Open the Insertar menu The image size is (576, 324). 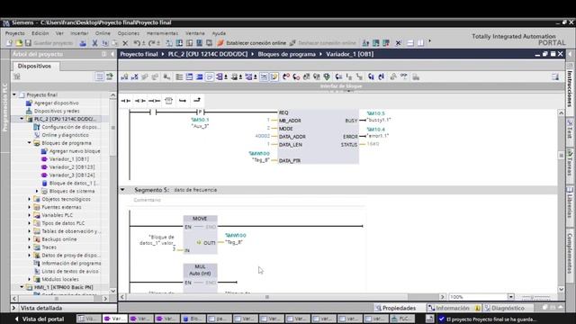pos(79,33)
